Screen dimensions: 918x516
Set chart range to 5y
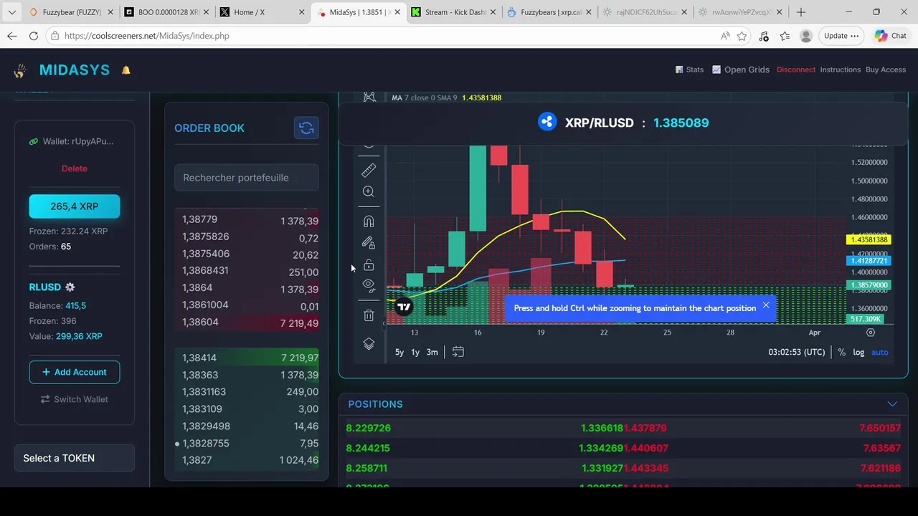click(399, 352)
